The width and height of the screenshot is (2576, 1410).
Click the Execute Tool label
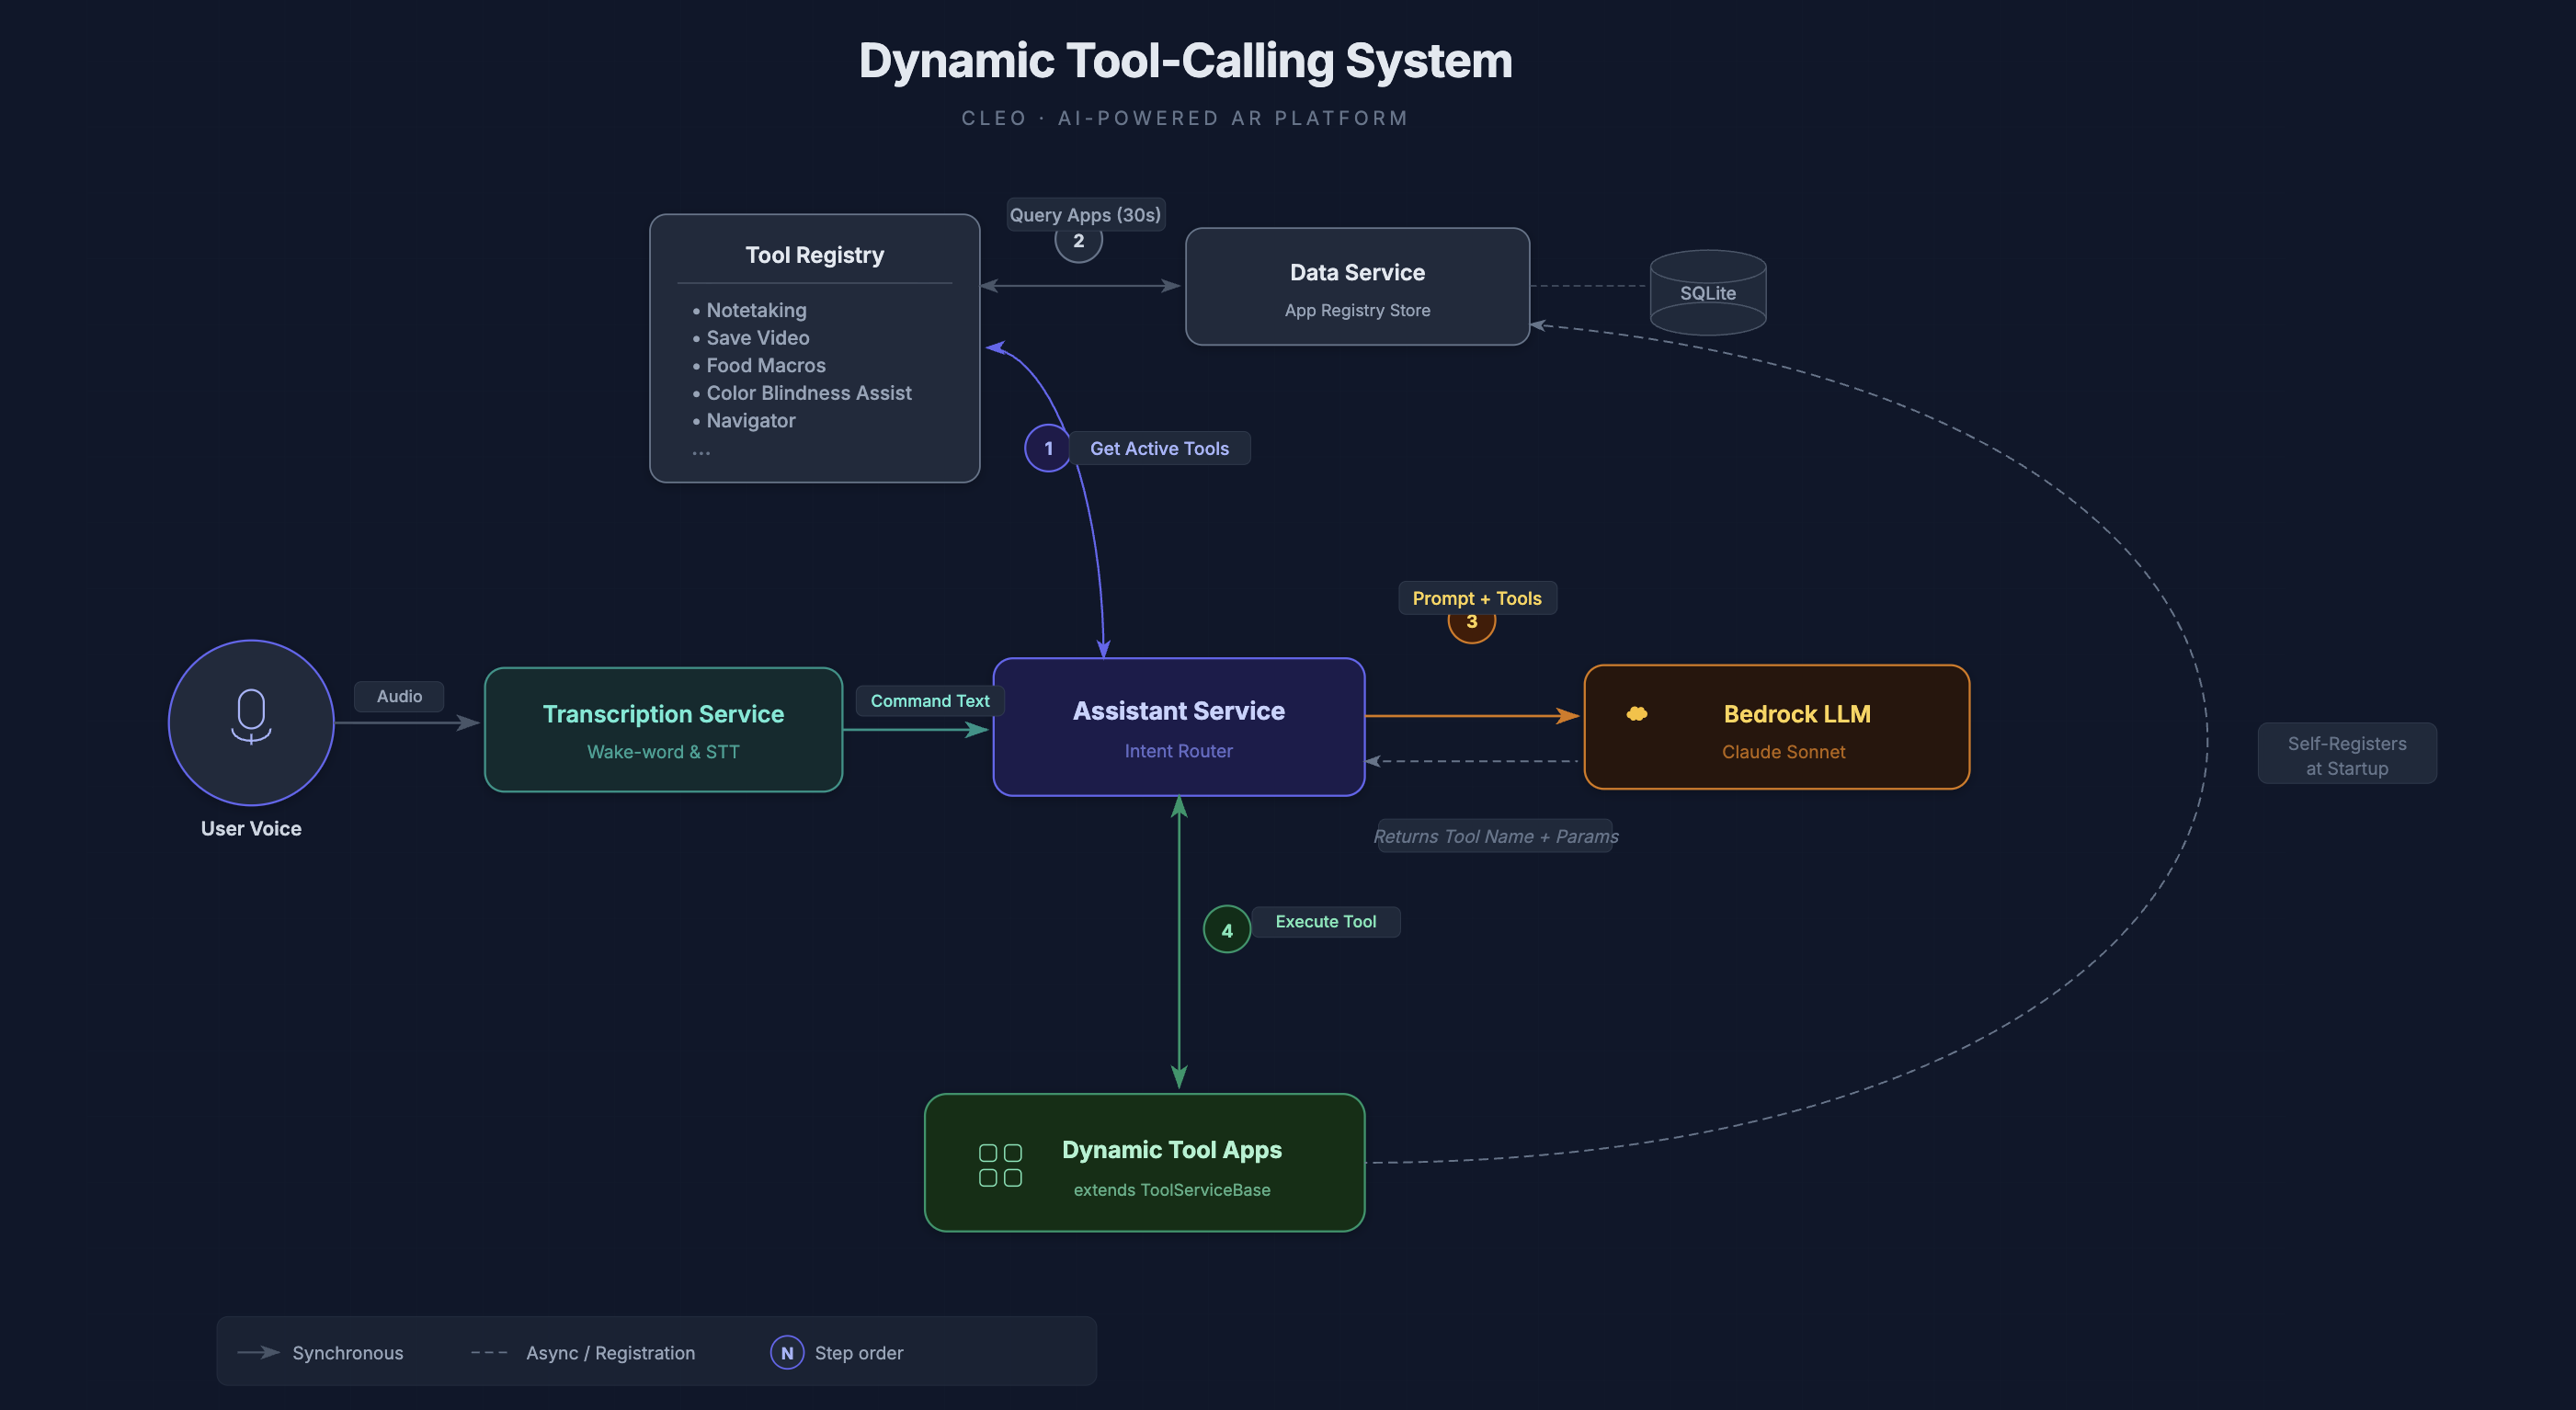coord(1324,921)
